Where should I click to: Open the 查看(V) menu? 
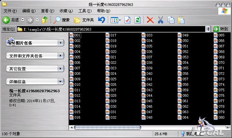pyautogui.click(x=48, y=11)
